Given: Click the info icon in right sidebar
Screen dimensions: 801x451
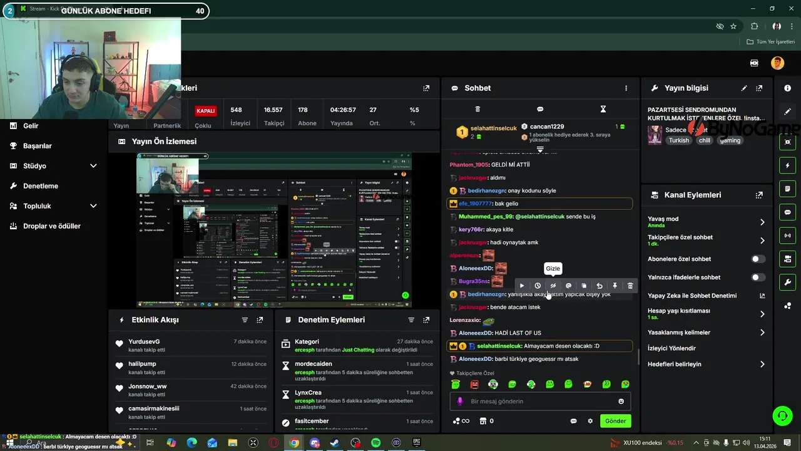Looking at the screenshot, I should click(787, 88).
